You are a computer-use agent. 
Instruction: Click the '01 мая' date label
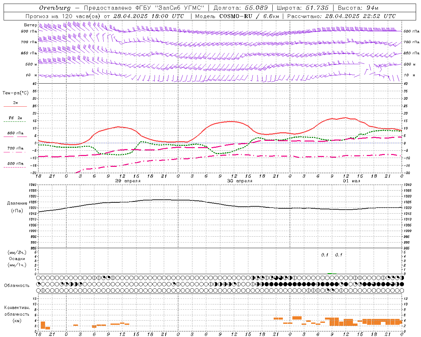click(x=352, y=181)
